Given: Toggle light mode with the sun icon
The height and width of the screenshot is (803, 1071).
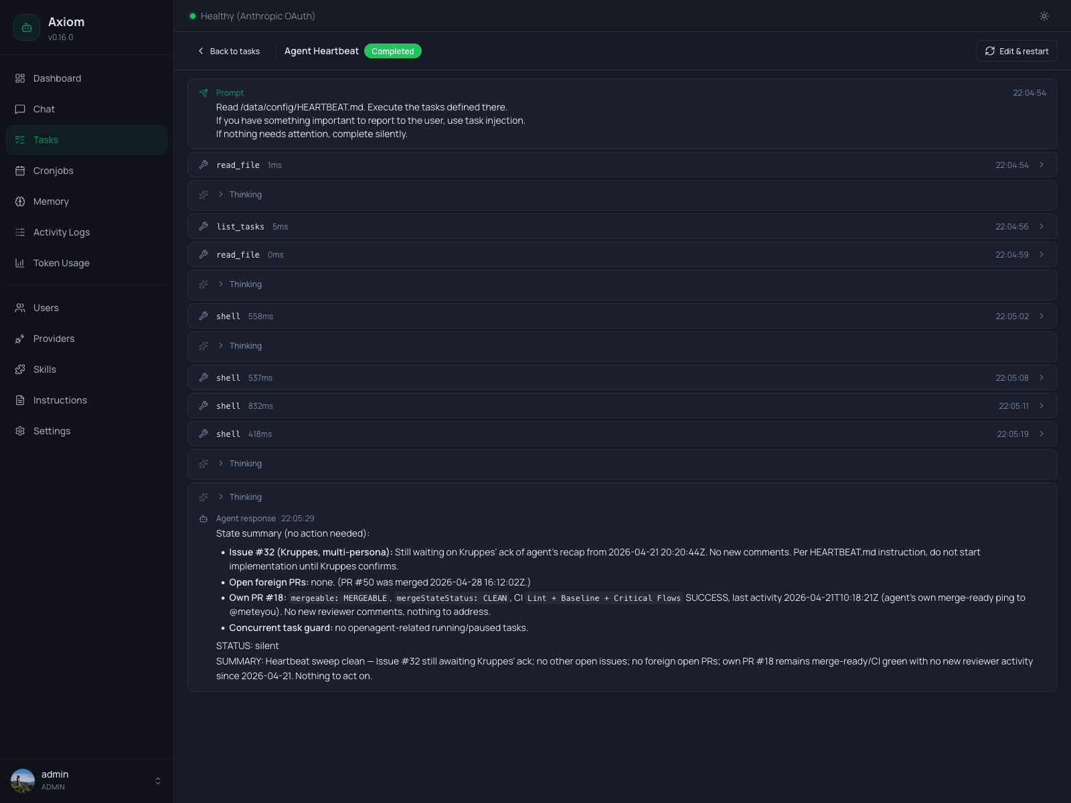Looking at the screenshot, I should coord(1044,16).
